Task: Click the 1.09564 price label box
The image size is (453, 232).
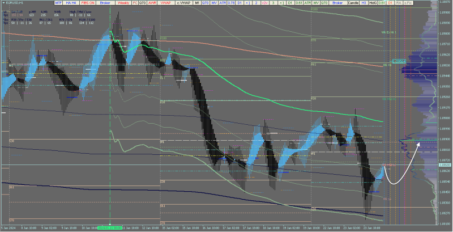Action: (x=399, y=61)
